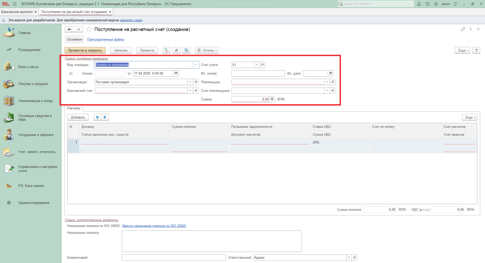Expand the Счет учета dropdown
The image size is (485, 263).
tap(257, 65)
